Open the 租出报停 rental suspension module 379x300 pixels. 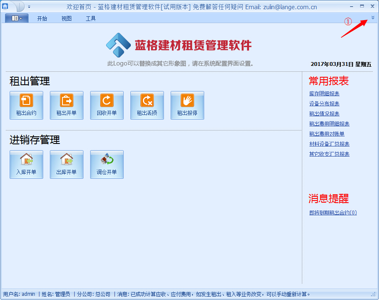point(187,105)
